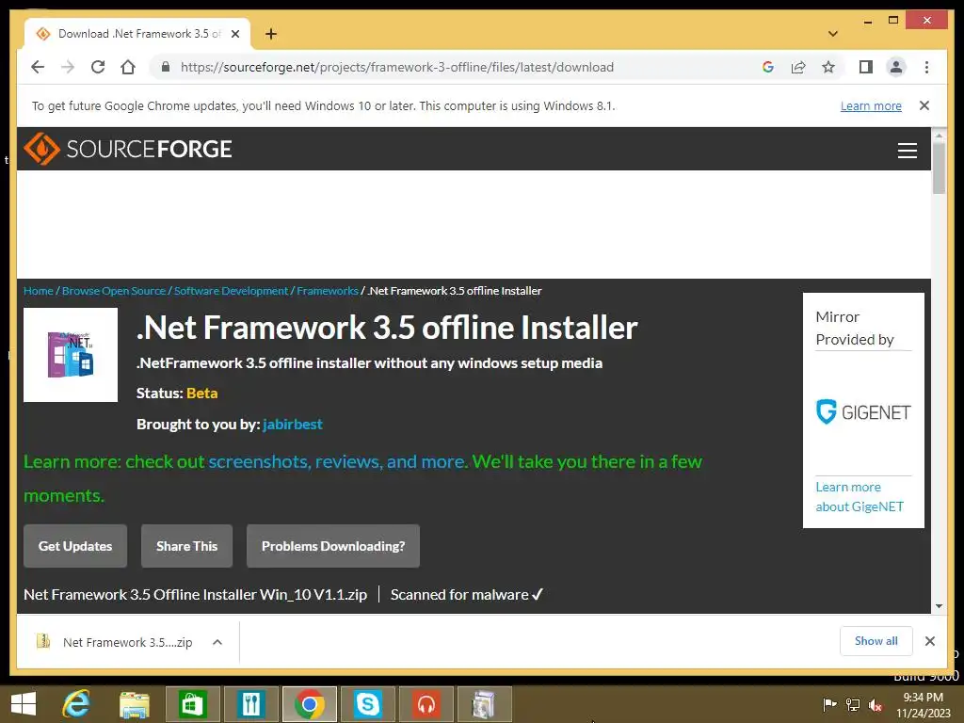This screenshot has width=964, height=723.
Task: Expand download item options chevron
Action: 217,642
